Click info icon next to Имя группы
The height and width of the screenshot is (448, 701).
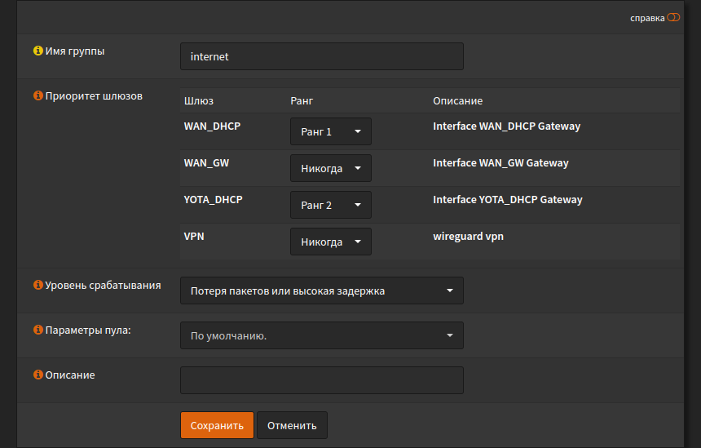point(38,51)
